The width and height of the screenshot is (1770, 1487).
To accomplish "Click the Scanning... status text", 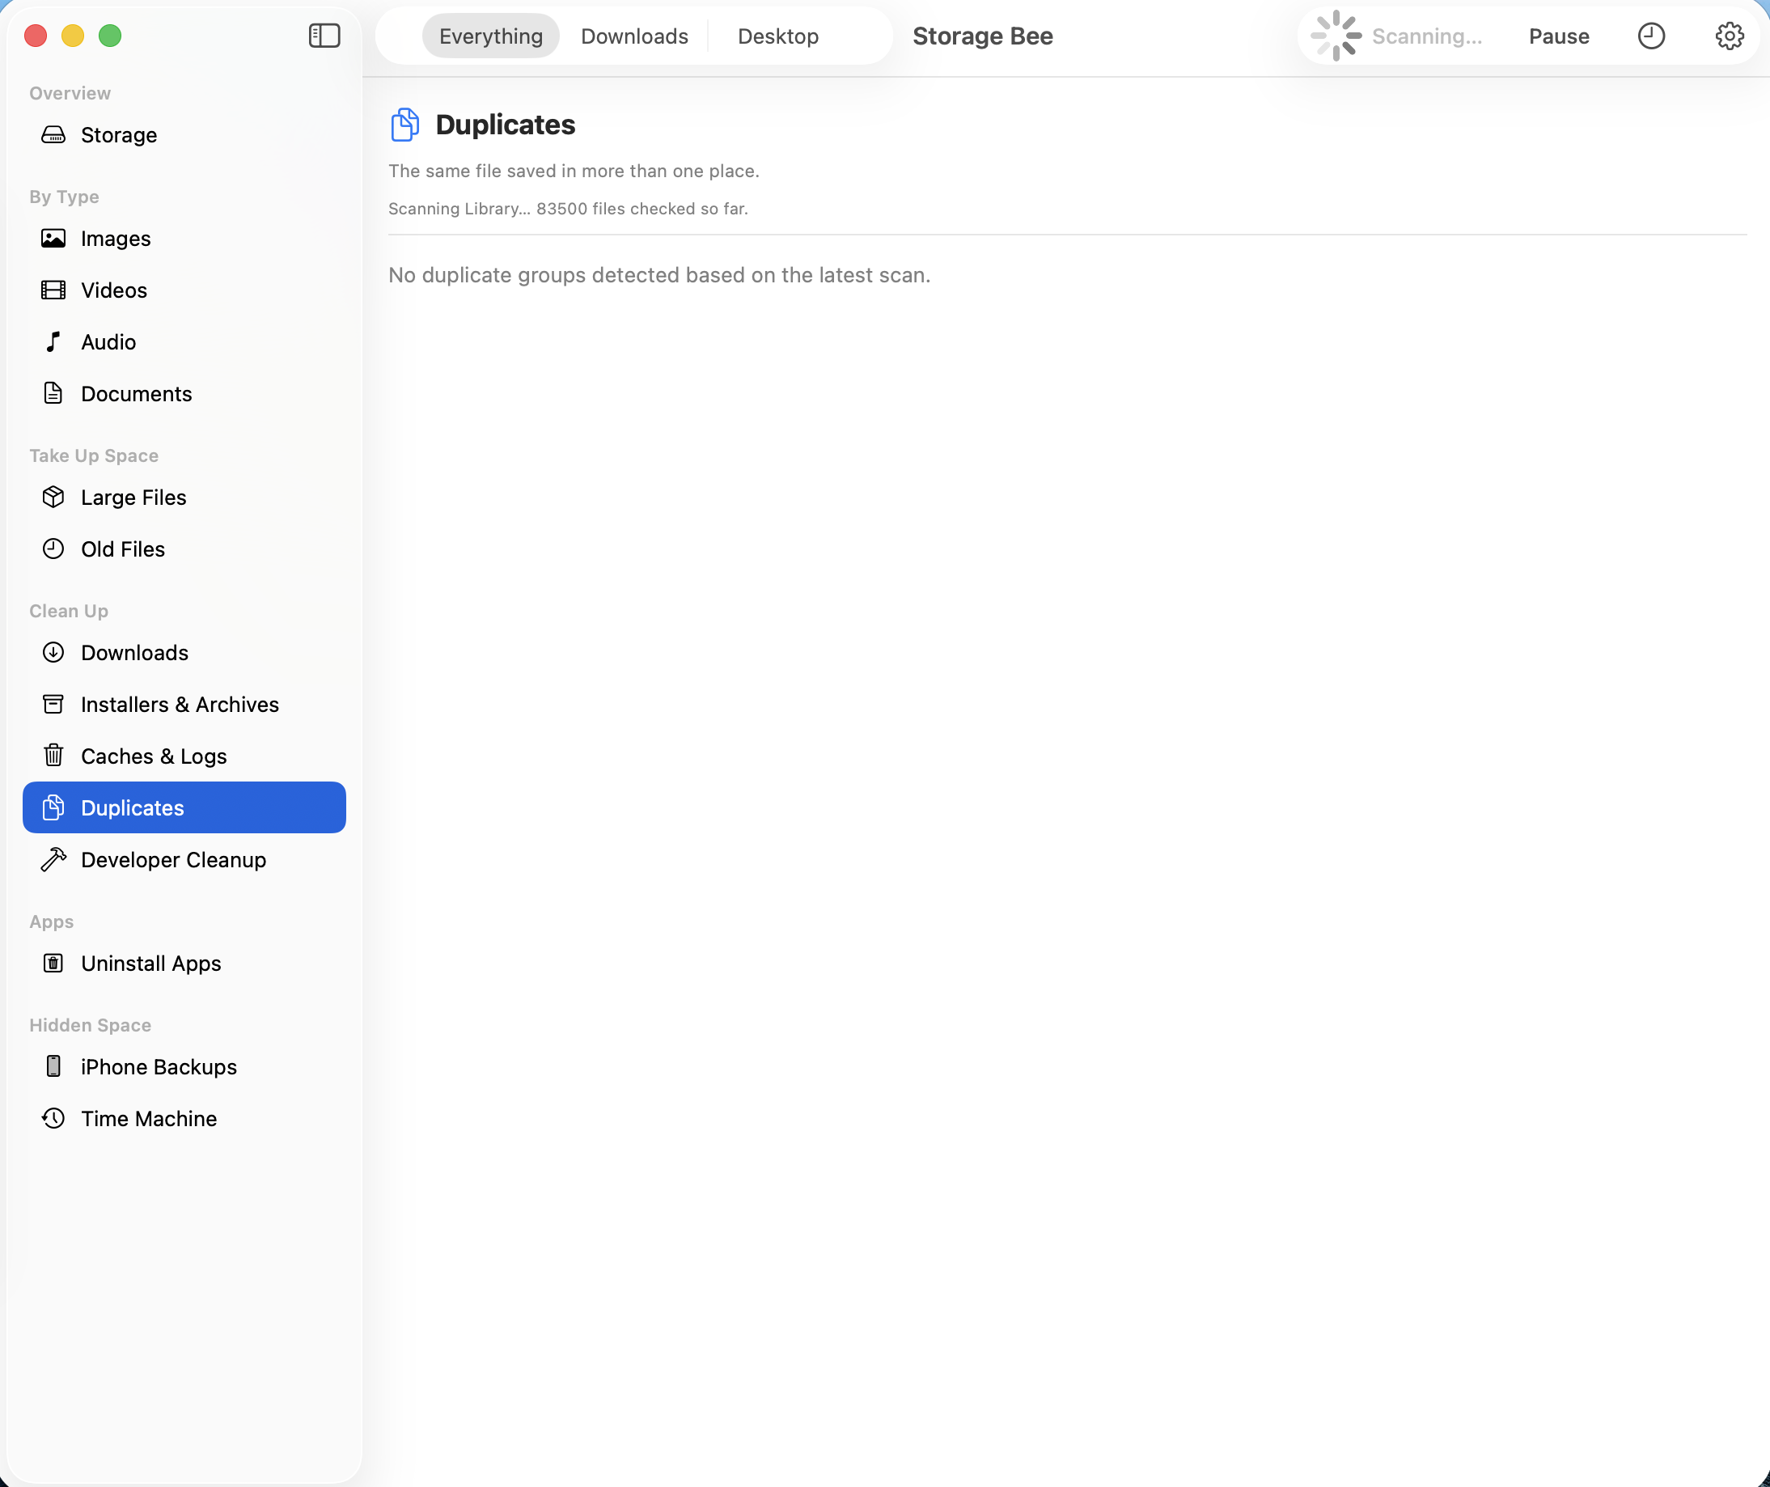I will 1427,36.
